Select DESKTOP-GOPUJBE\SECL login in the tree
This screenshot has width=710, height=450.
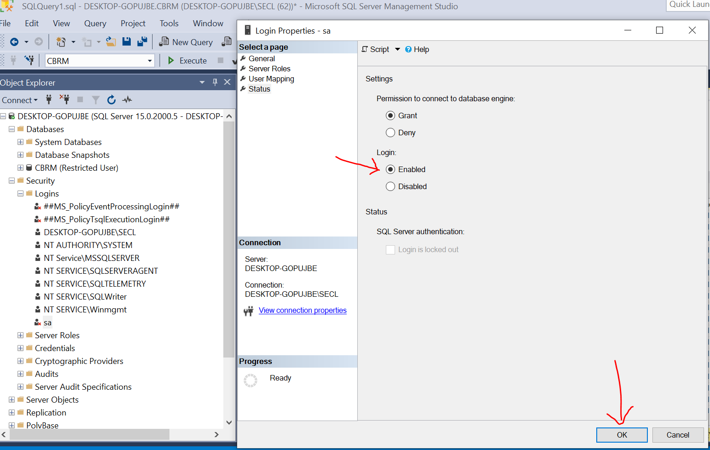click(x=90, y=232)
